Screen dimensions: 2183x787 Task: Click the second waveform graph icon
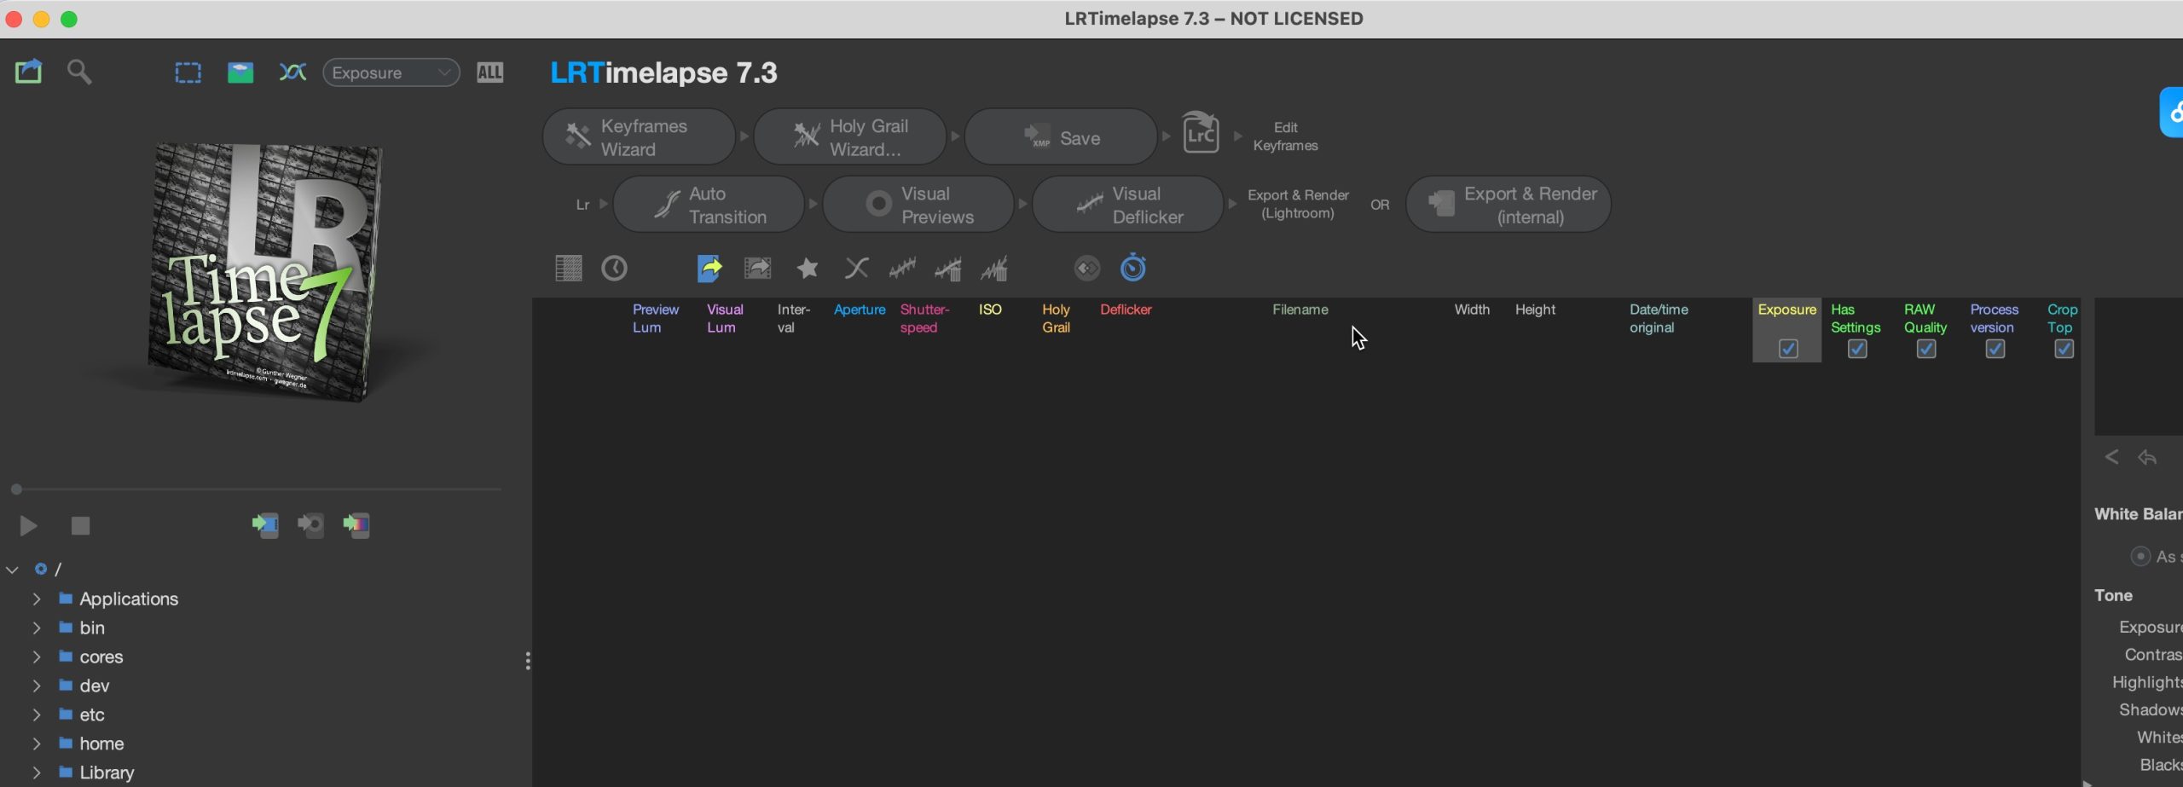click(948, 269)
